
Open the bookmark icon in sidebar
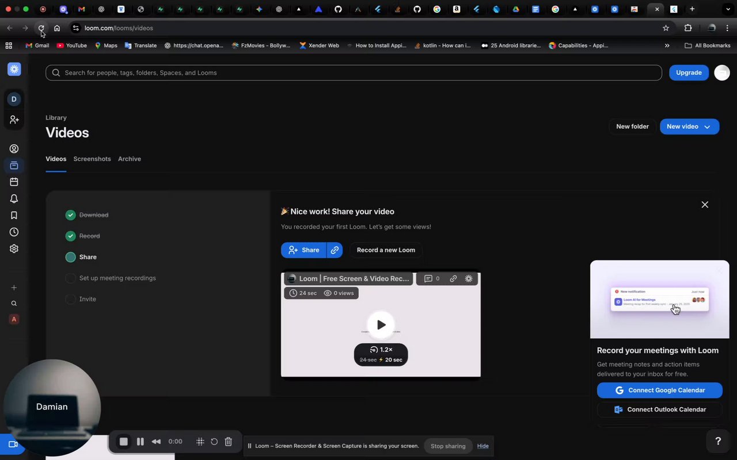pos(14,216)
